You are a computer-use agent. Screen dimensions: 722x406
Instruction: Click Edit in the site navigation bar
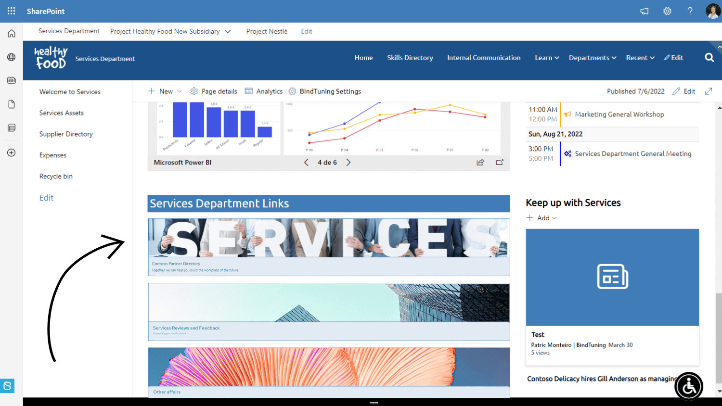coord(674,58)
